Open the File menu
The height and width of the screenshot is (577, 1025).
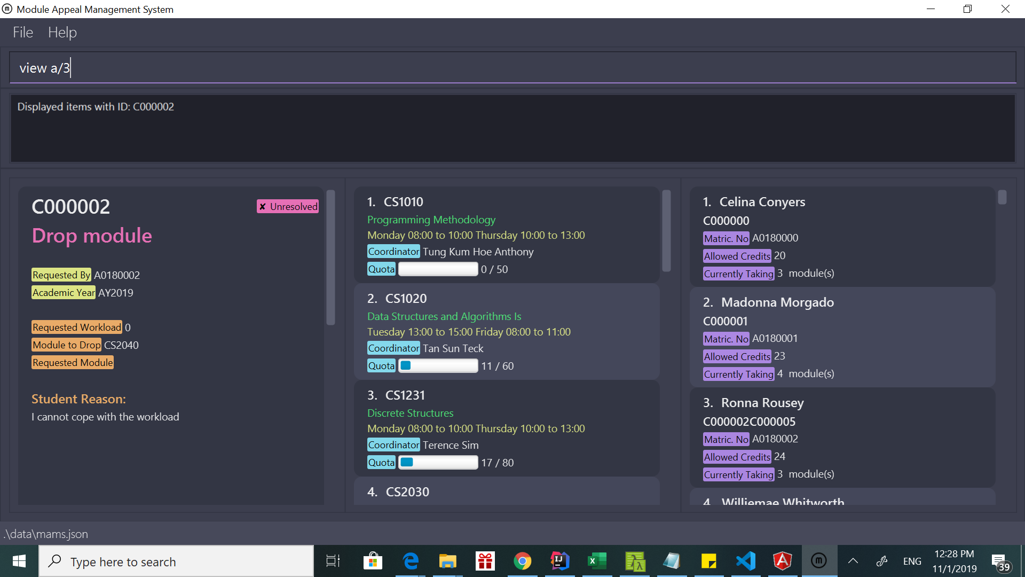click(23, 33)
